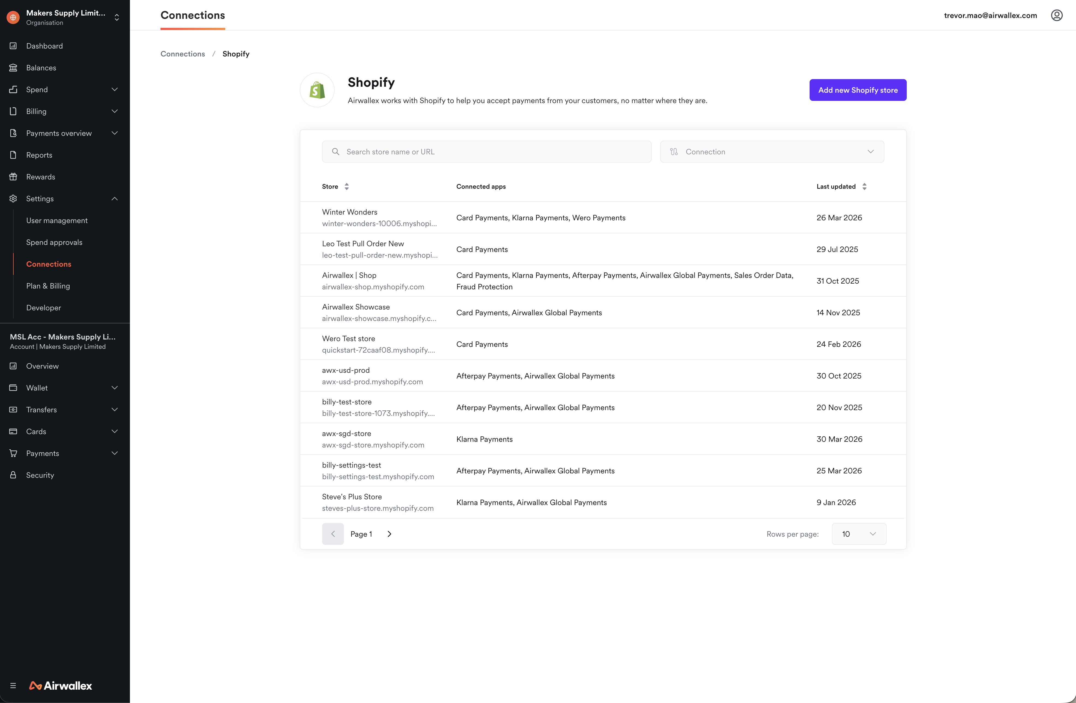Viewport: 1076px width, 703px height.
Task: Go to previous page arrow
Action: coord(333,534)
